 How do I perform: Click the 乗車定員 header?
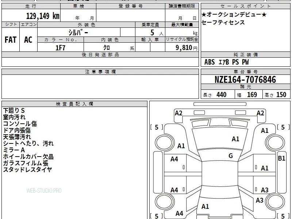[150, 25]
